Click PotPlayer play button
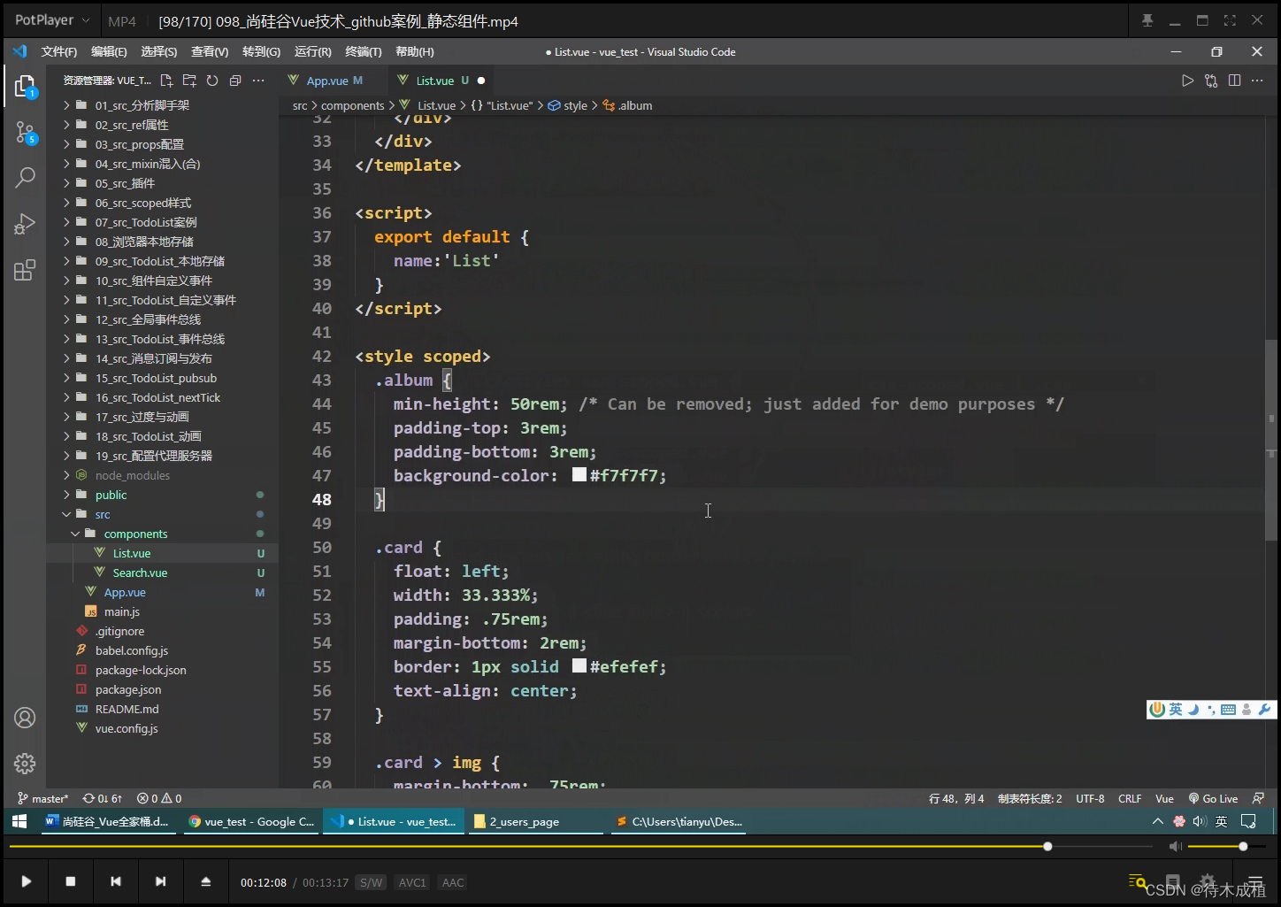Image resolution: width=1281 pixels, height=907 pixels. (26, 881)
